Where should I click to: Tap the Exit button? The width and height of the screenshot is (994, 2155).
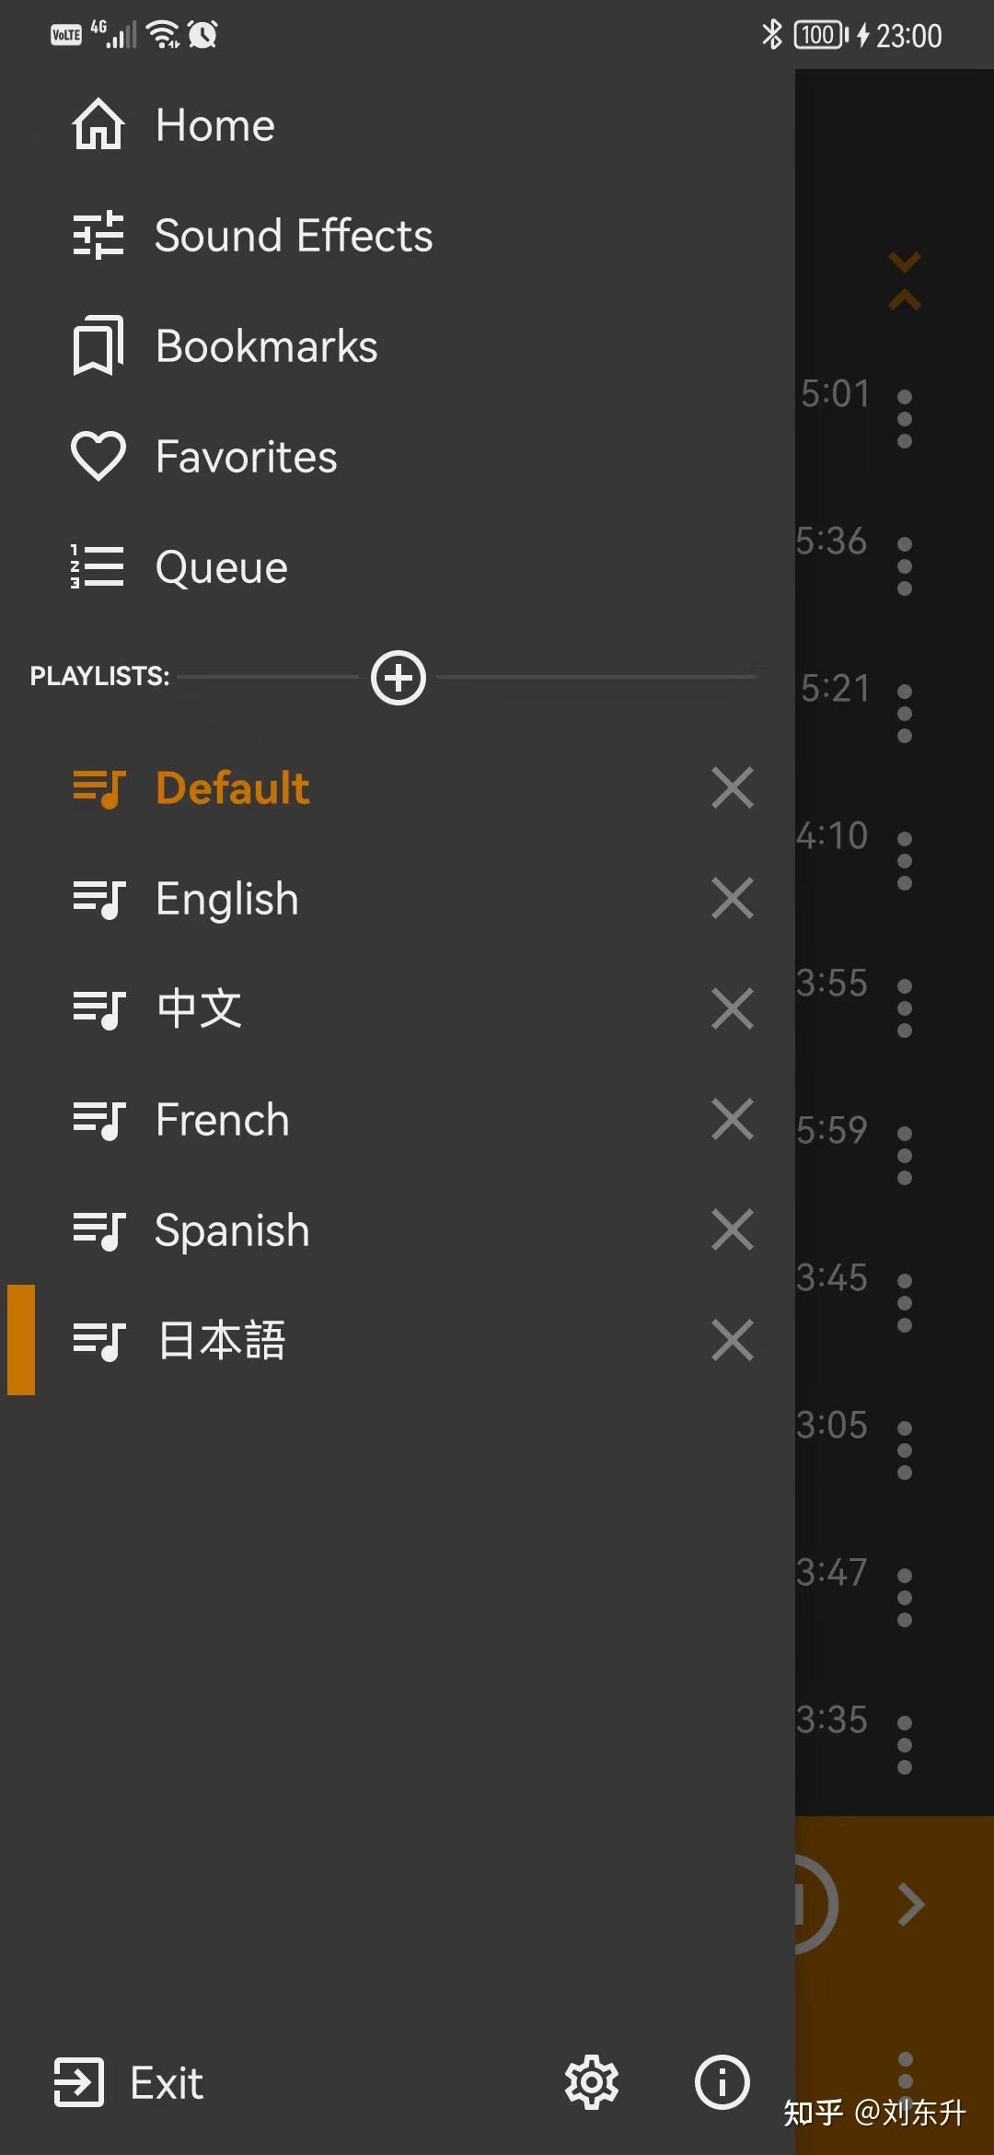tap(129, 2082)
